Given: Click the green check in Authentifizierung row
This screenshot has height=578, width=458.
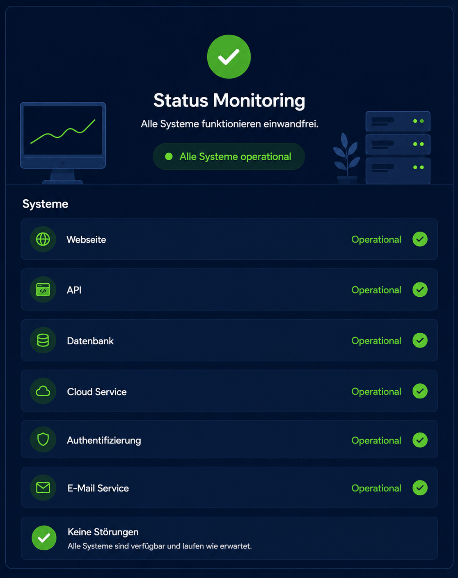Looking at the screenshot, I should (420, 440).
